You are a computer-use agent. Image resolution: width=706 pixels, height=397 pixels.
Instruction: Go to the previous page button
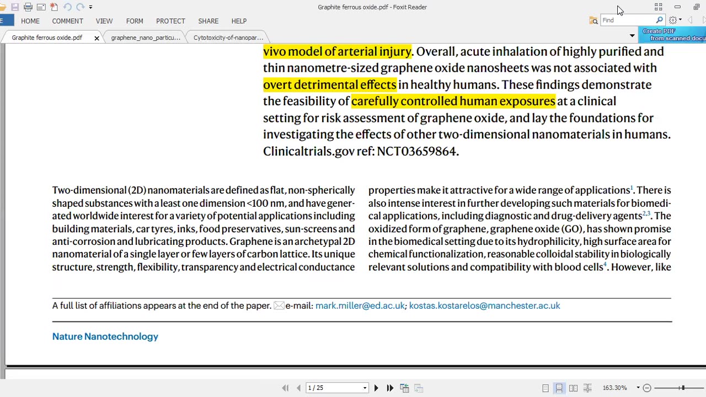[298, 388]
